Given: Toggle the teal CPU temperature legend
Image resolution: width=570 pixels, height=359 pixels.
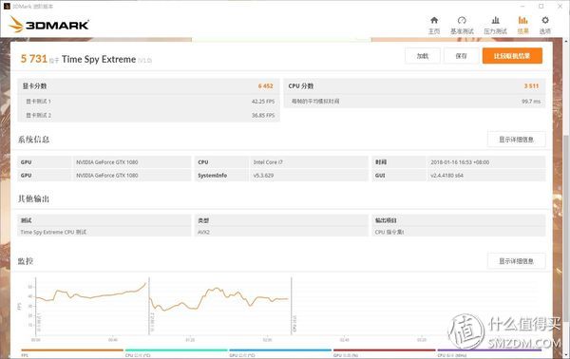Looking at the screenshot, I should tap(177, 352).
